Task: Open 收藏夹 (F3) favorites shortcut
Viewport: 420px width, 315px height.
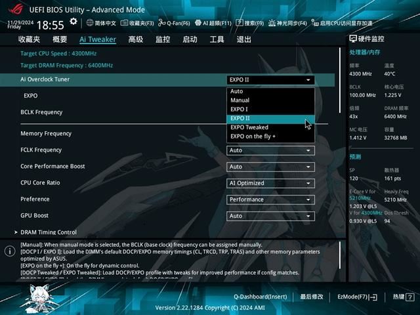Action: tap(137, 23)
